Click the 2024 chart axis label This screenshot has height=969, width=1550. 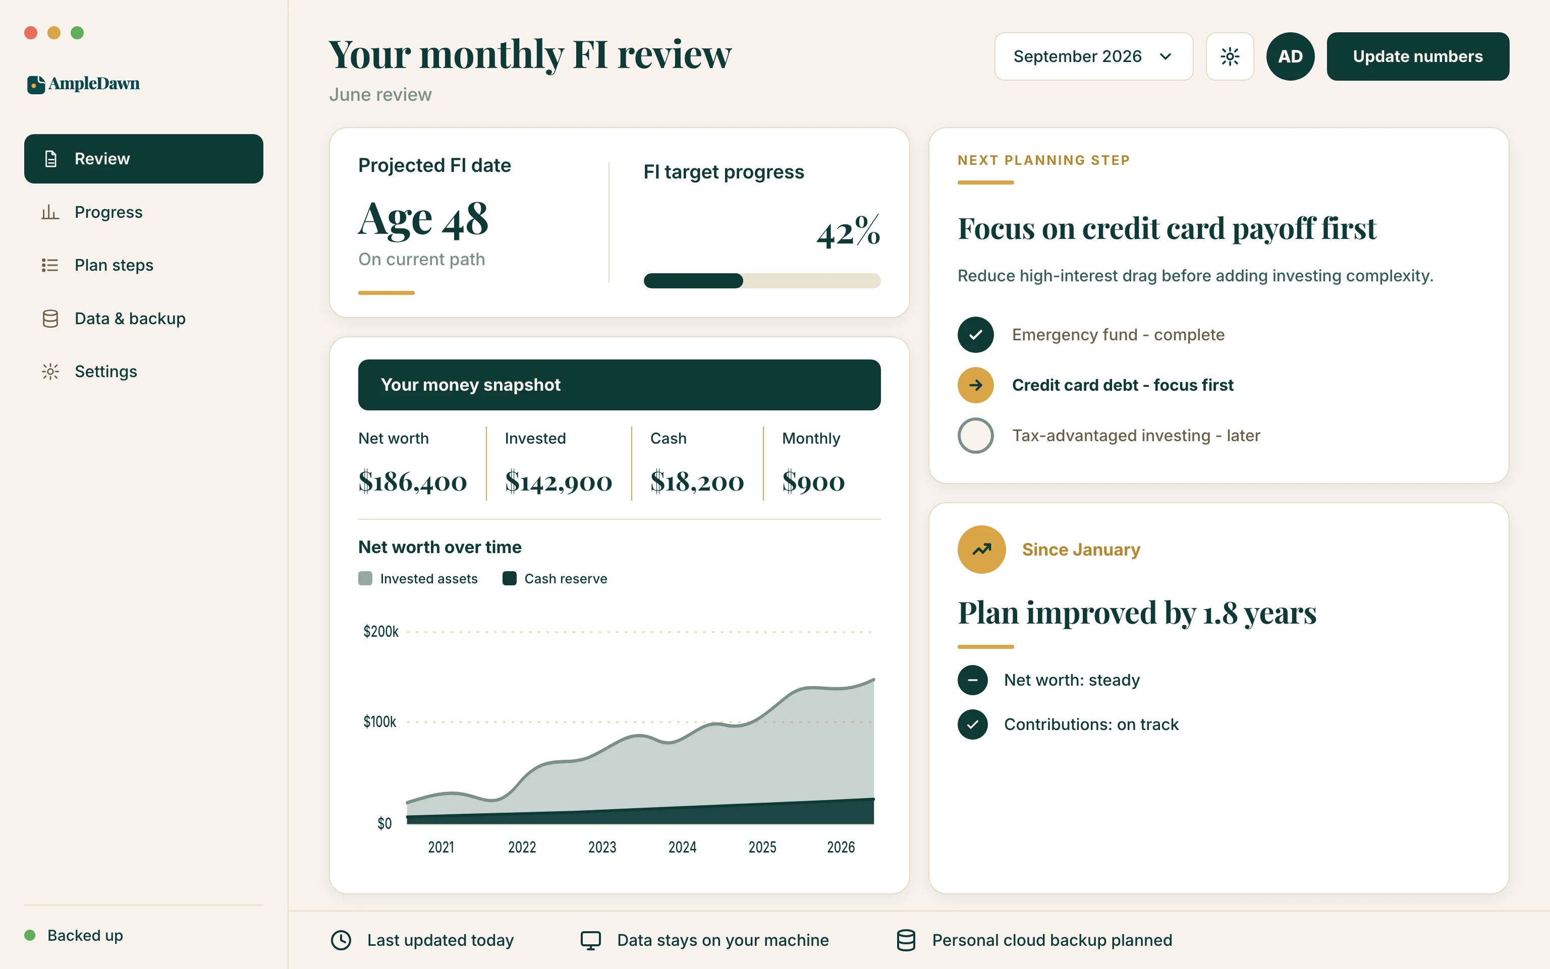[682, 847]
